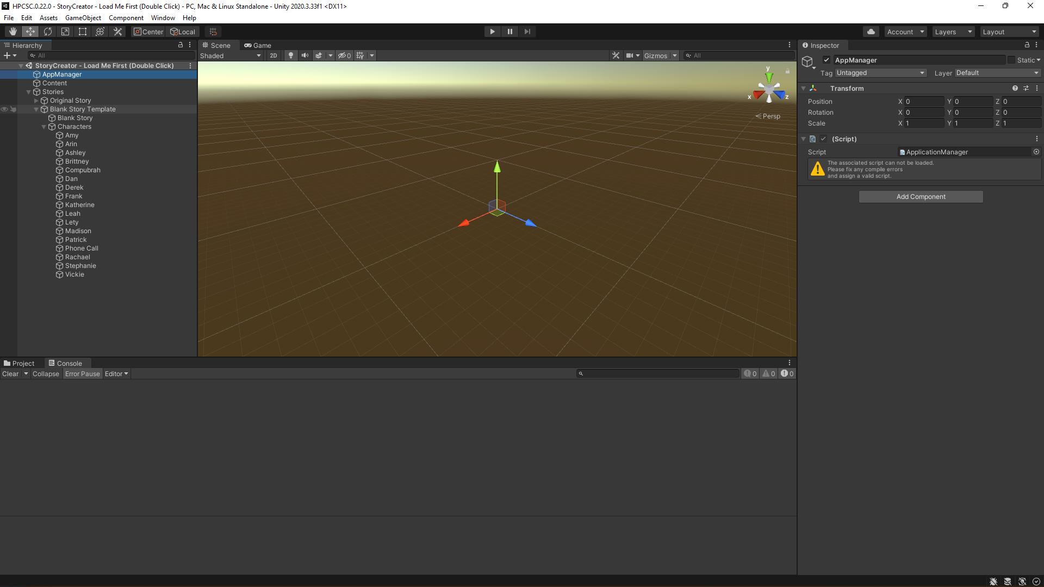Pause the game with the Pause button

[x=509, y=31]
